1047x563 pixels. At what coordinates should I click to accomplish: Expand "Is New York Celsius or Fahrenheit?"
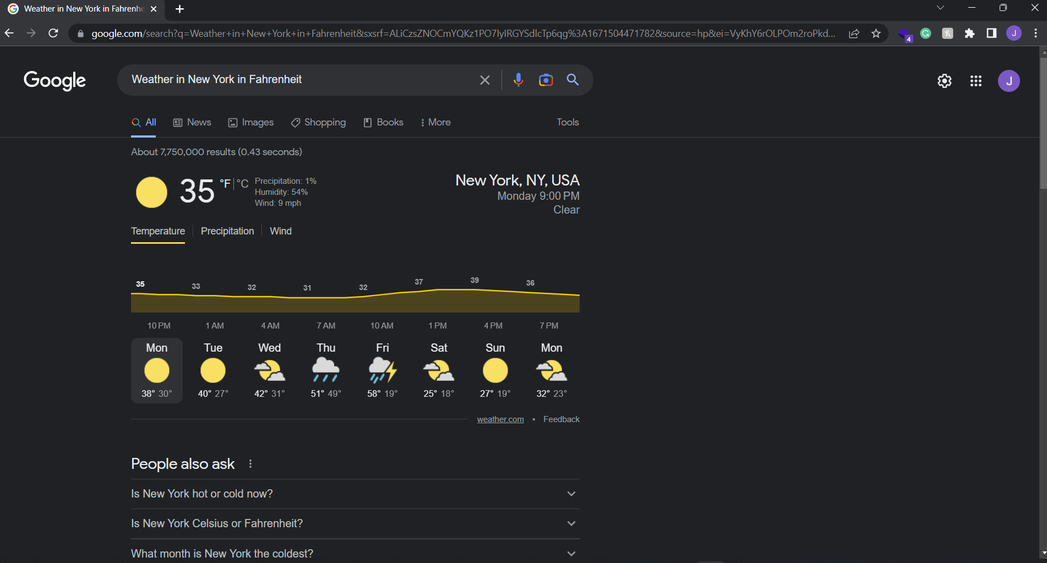tap(355, 523)
